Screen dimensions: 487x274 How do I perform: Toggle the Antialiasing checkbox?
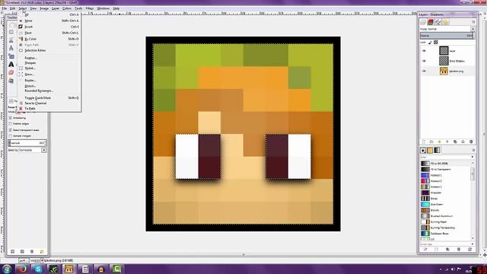11,118
